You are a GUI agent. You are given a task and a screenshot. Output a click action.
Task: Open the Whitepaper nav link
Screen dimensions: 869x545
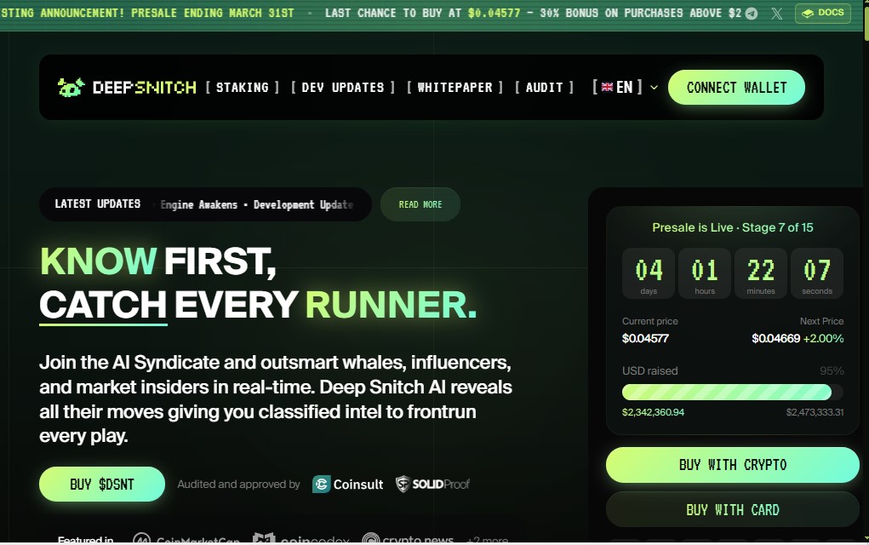click(x=455, y=87)
